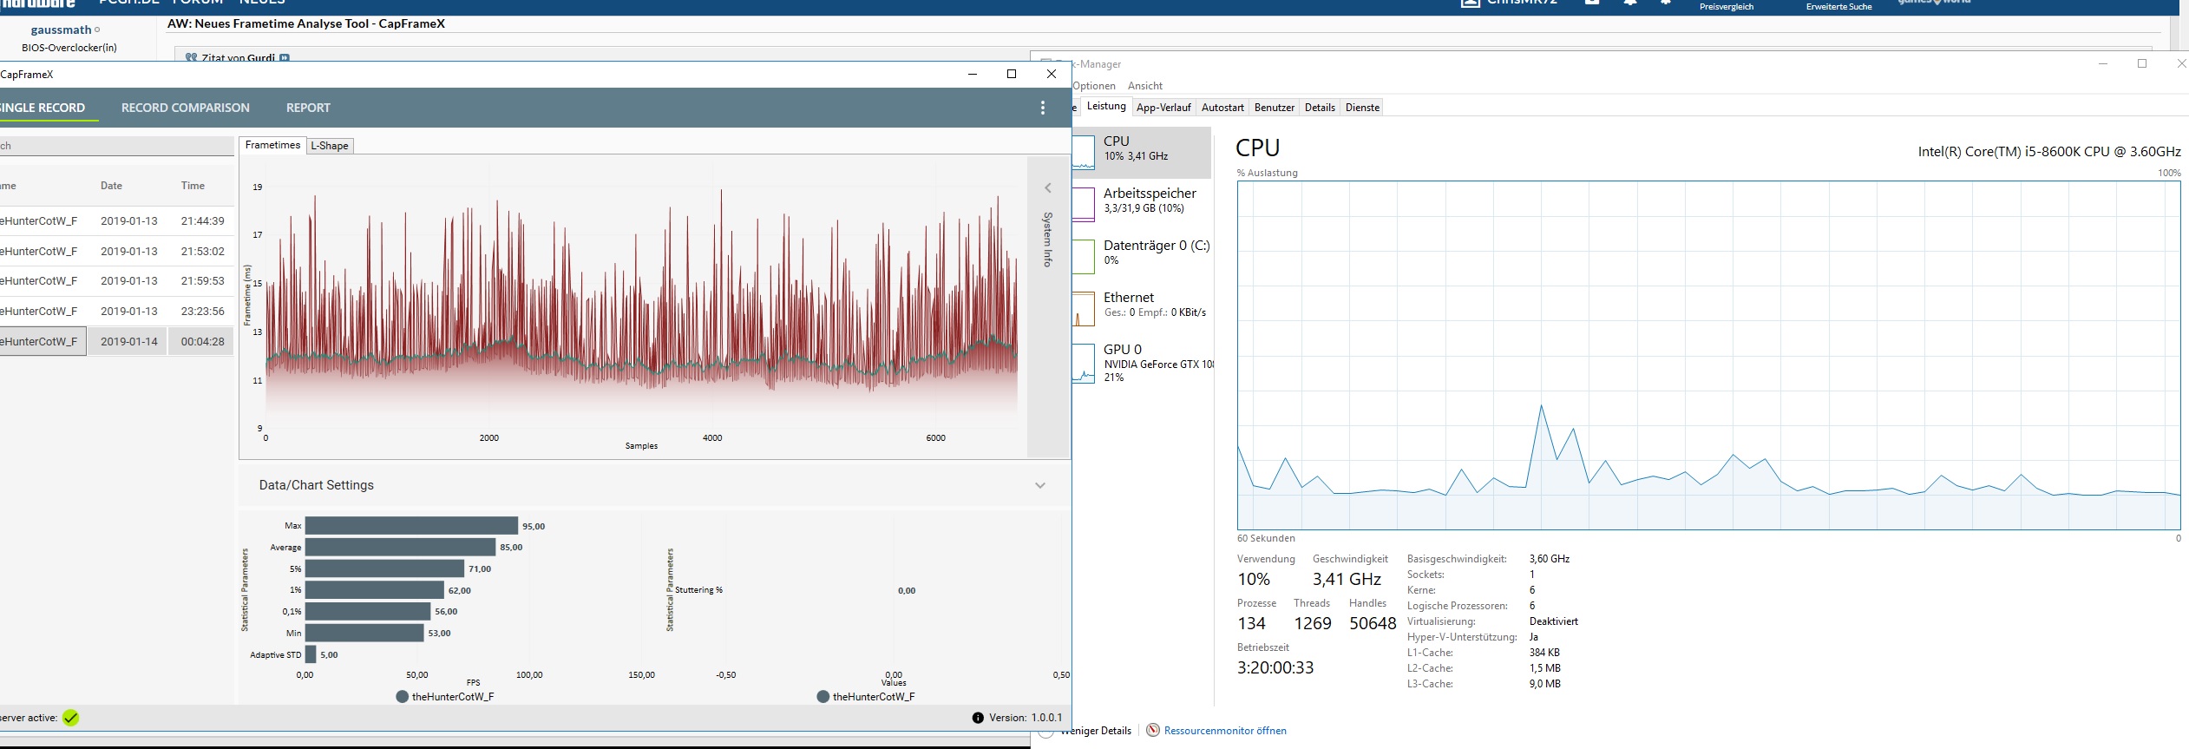Click the green server active checkmark icon
The width and height of the screenshot is (2189, 749).
[71, 718]
